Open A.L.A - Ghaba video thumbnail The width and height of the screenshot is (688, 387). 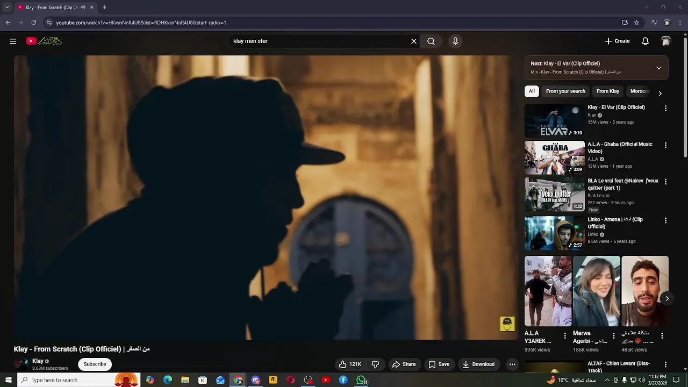coord(554,157)
